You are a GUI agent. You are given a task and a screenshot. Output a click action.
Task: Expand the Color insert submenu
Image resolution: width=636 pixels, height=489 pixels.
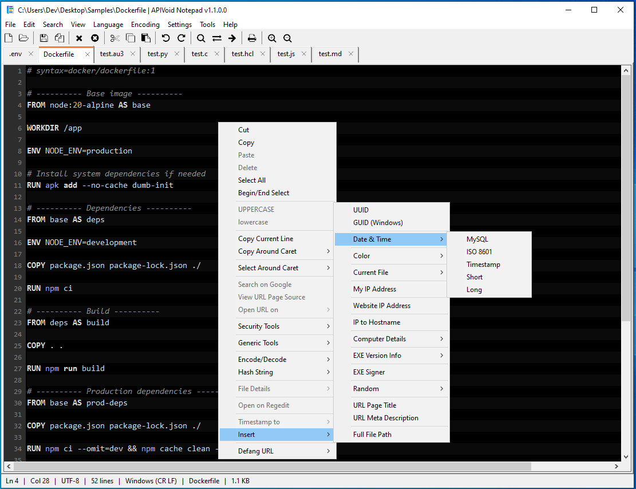click(x=392, y=255)
